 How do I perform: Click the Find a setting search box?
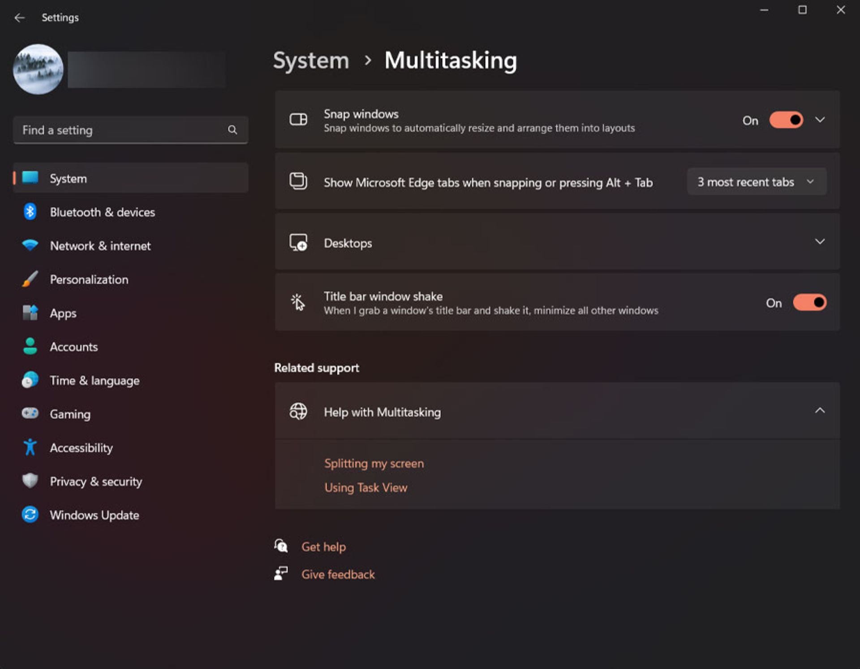coord(121,130)
